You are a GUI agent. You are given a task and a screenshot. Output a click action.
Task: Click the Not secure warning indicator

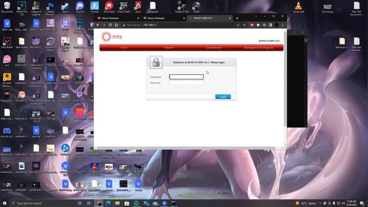pos(131,25)
